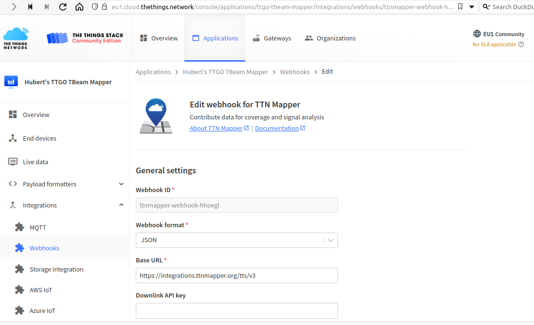The width and height of the screenshot is (534, 325).
Task: Click the EU1 Community cluster selector
Action: (x=498, y=34)
